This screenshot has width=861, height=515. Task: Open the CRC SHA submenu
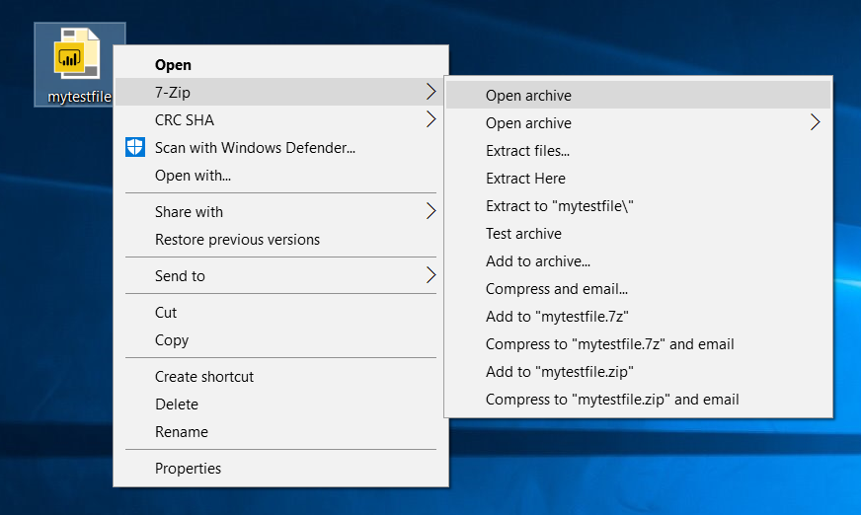pos(280,119)
